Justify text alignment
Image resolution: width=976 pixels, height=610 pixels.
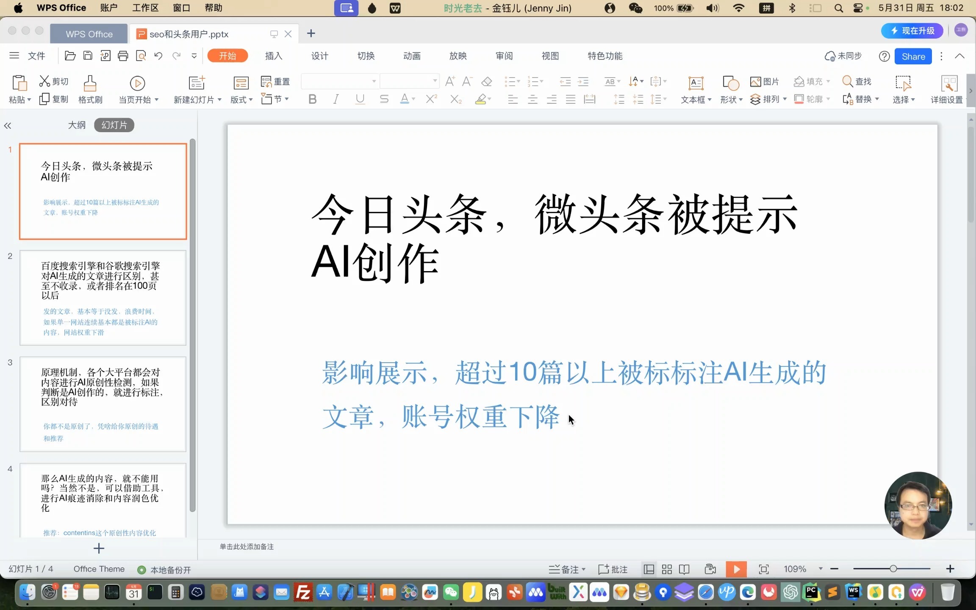571,100
